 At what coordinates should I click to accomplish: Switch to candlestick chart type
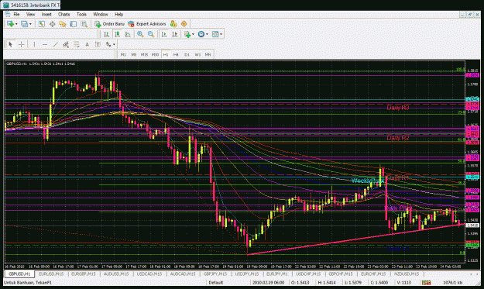[117, 34]
